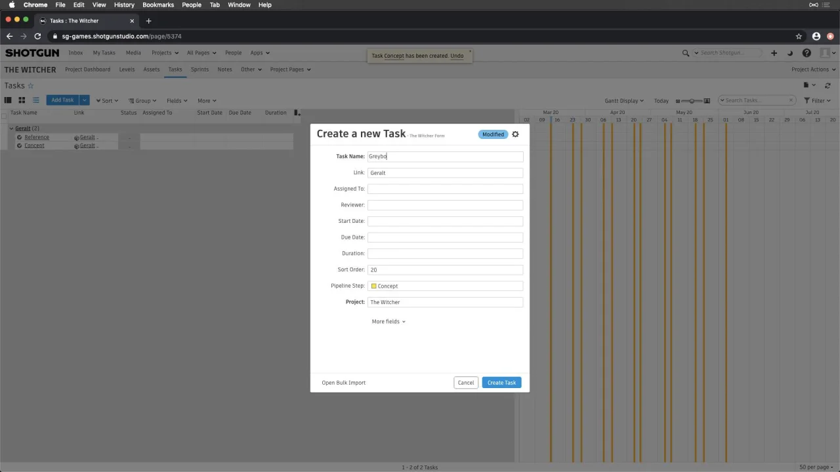Click Open Bulk Import link

(x=344, y=383)
